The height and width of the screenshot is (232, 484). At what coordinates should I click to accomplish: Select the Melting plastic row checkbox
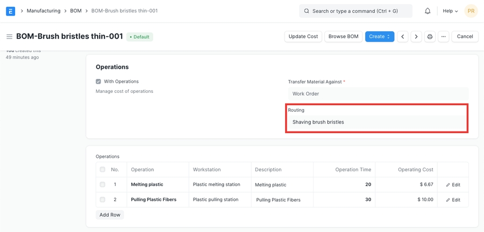pyautogui.click(x=102, y=185)
